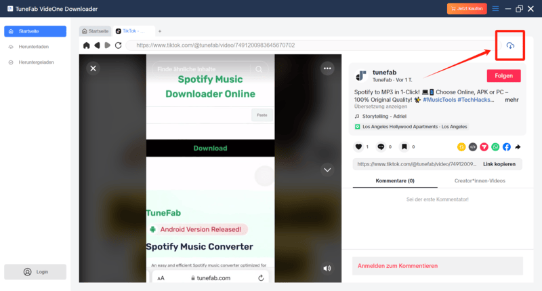Open the tunefab profile avatar
Viewport: 542px width, 291px height.
[x=361, y=75]
